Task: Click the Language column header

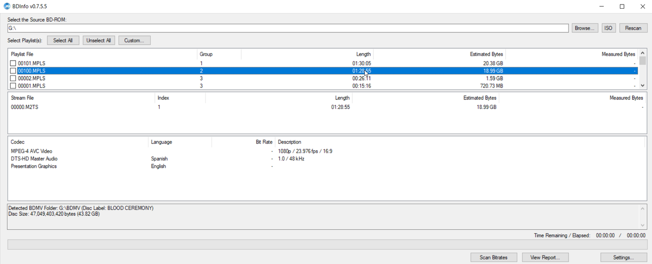Action: [x=180, y=142]
